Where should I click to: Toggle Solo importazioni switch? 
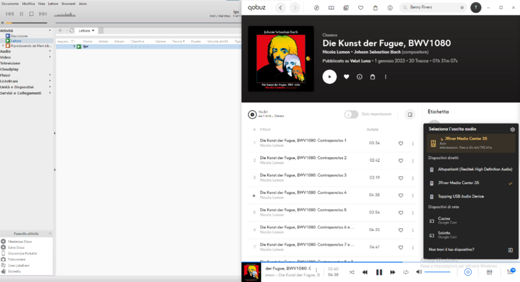coord(351,114)
